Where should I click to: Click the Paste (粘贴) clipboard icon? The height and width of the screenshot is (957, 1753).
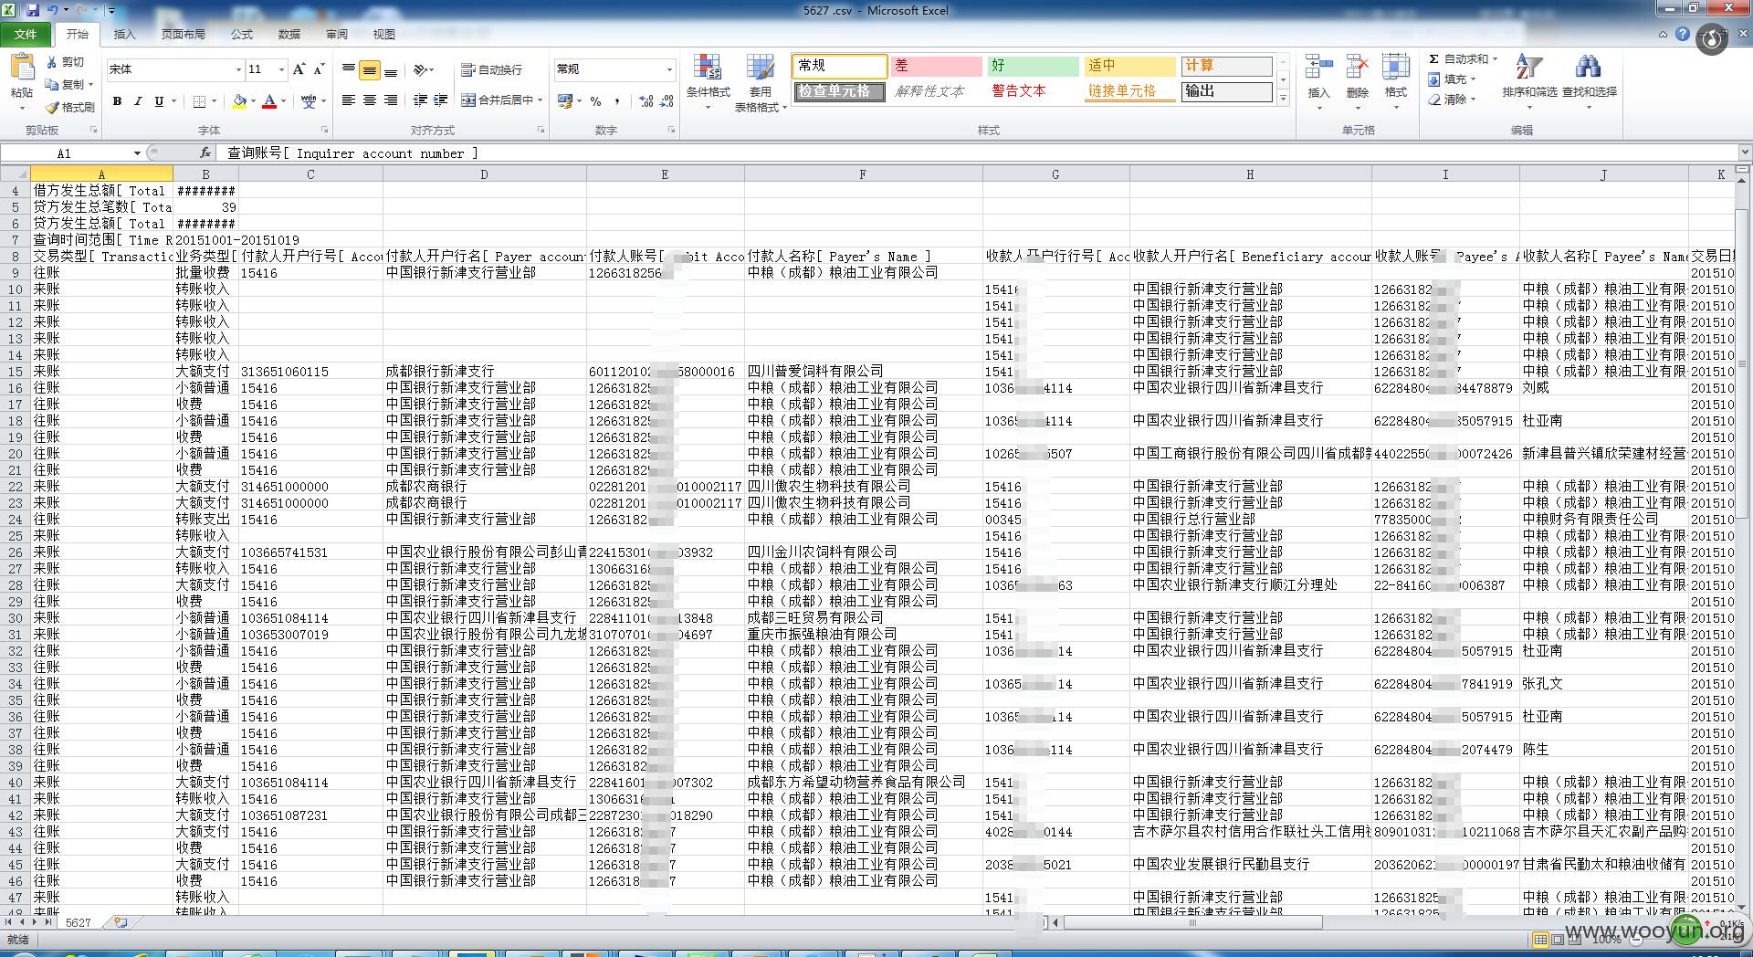(x=22, y=68)
